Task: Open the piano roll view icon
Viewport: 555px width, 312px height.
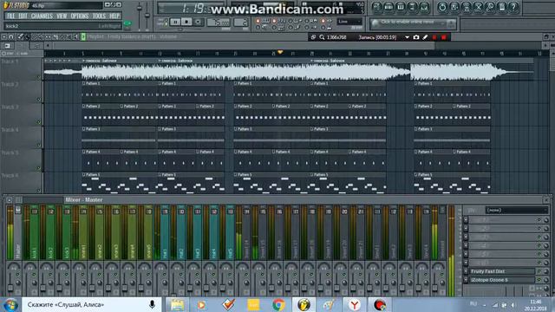Action: (x=401, y=7)
